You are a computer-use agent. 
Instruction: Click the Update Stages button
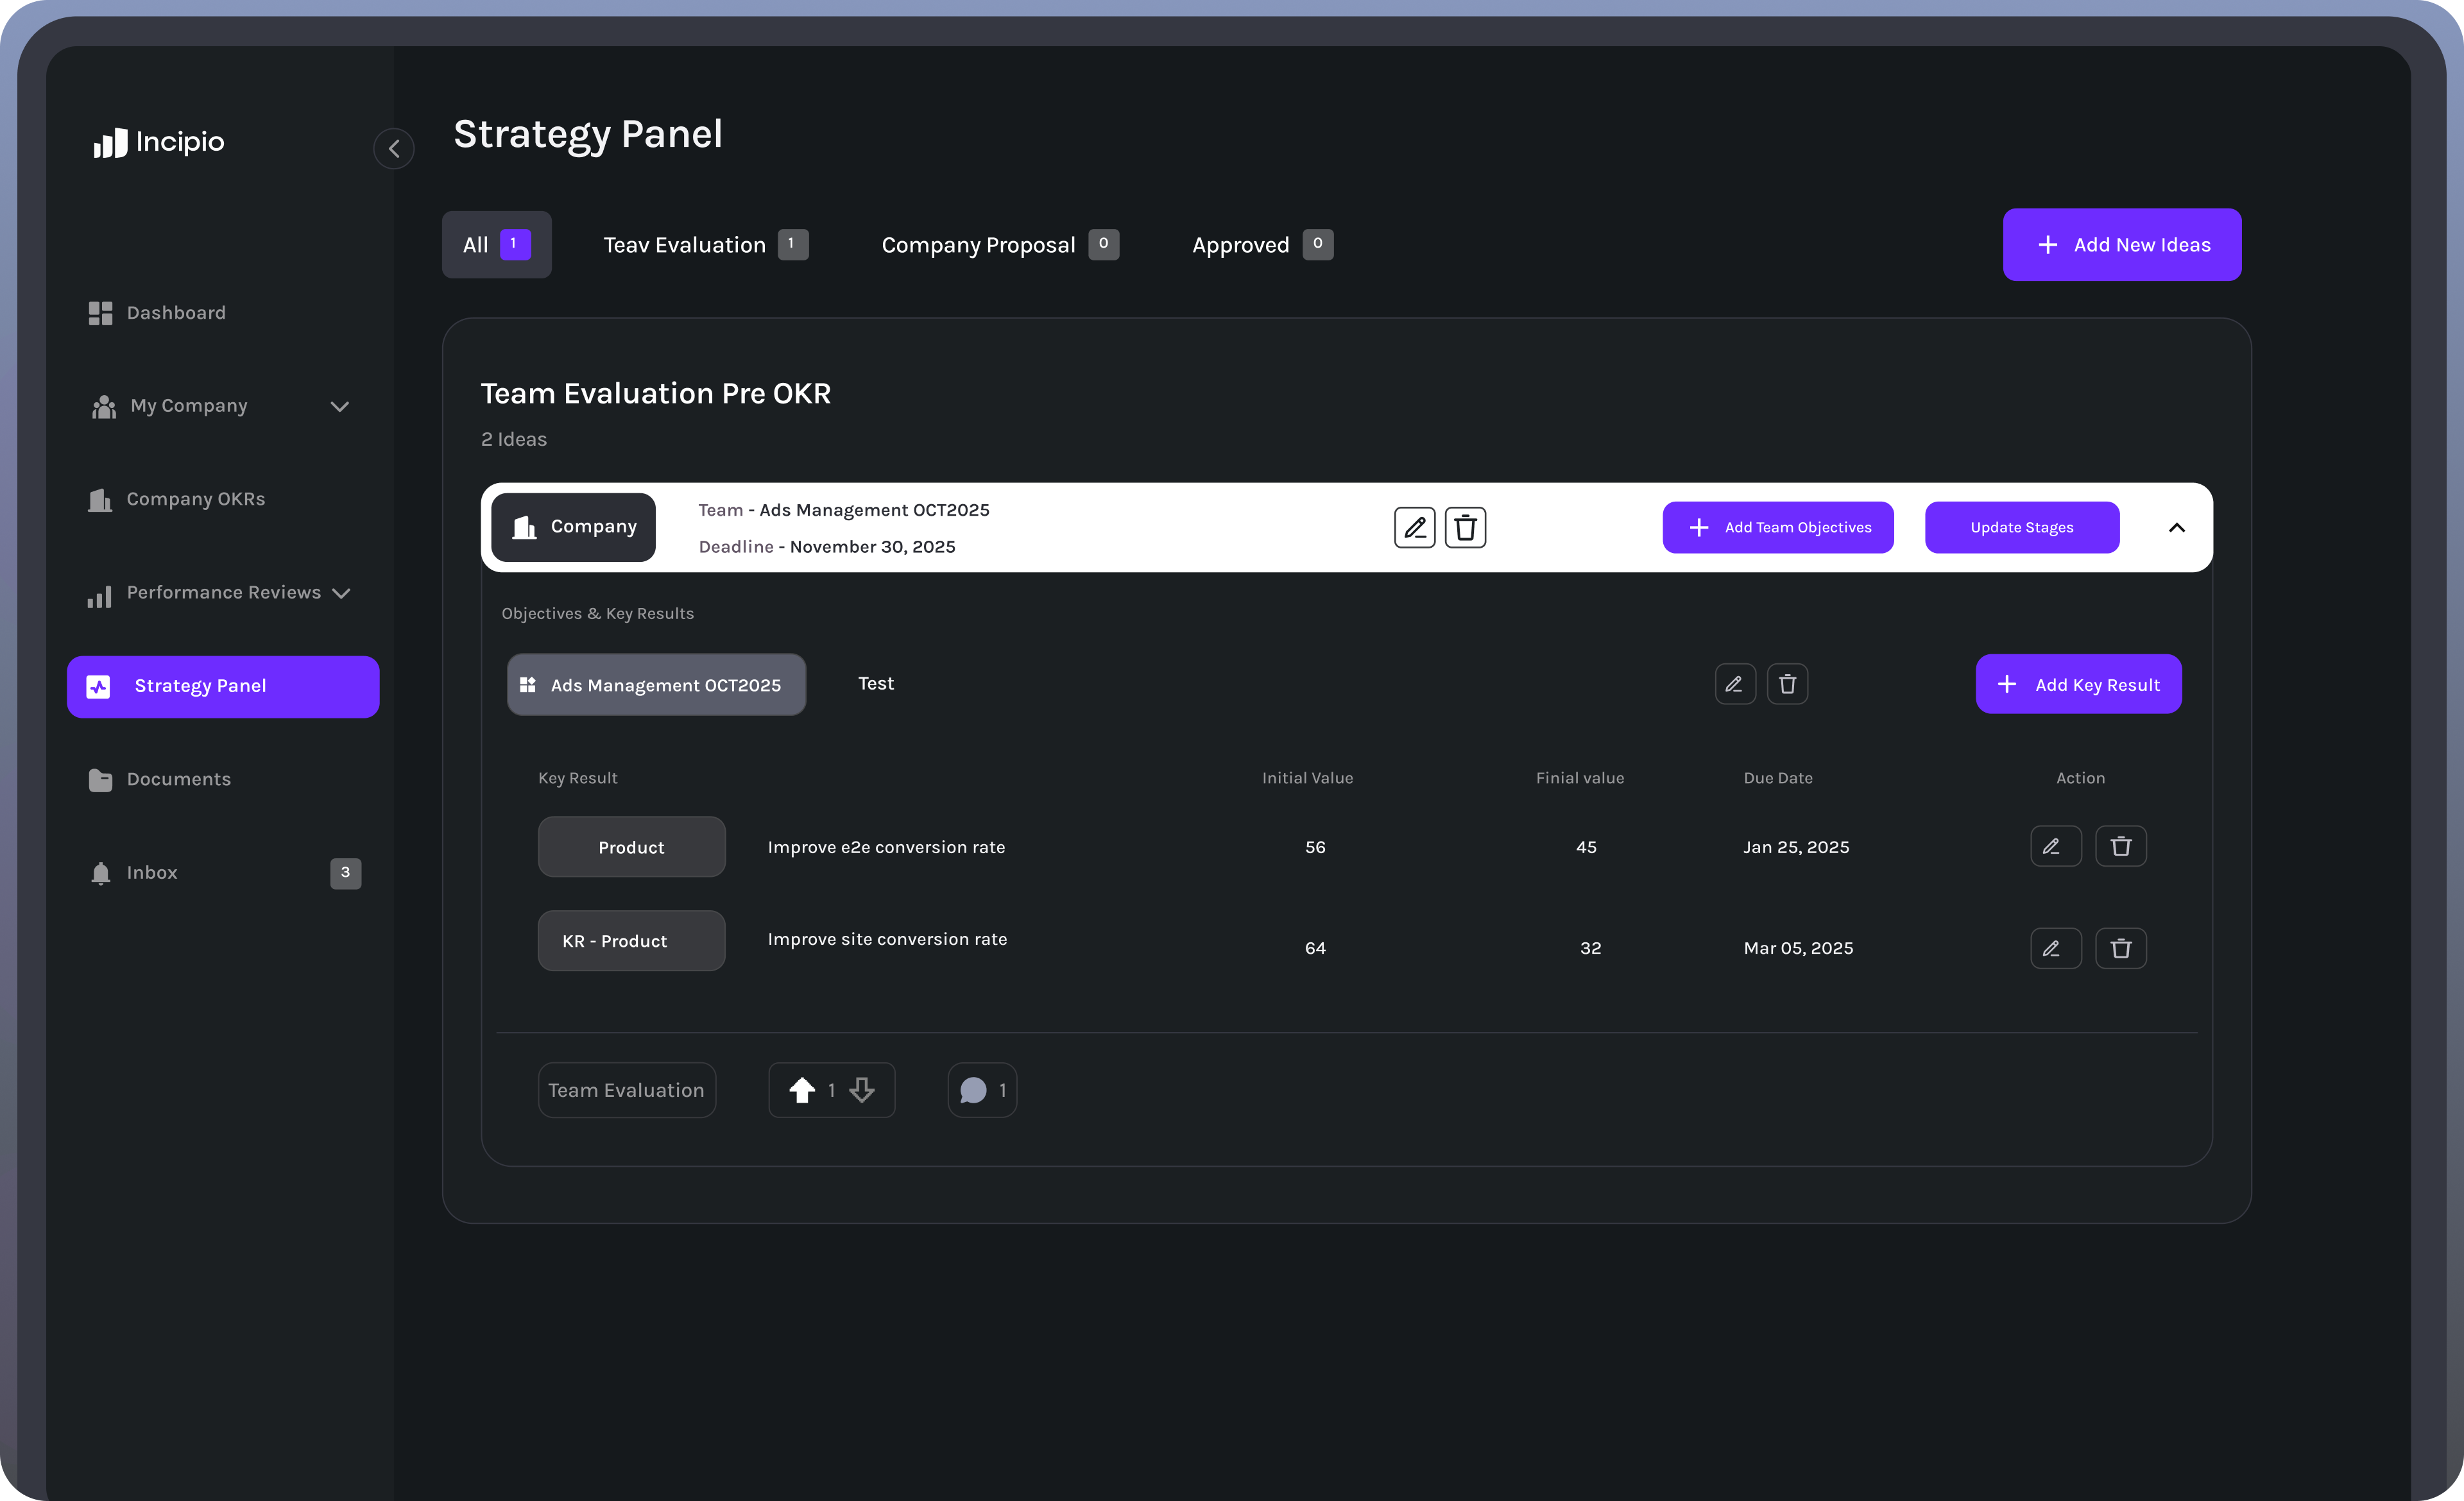tap(2021, 528)
